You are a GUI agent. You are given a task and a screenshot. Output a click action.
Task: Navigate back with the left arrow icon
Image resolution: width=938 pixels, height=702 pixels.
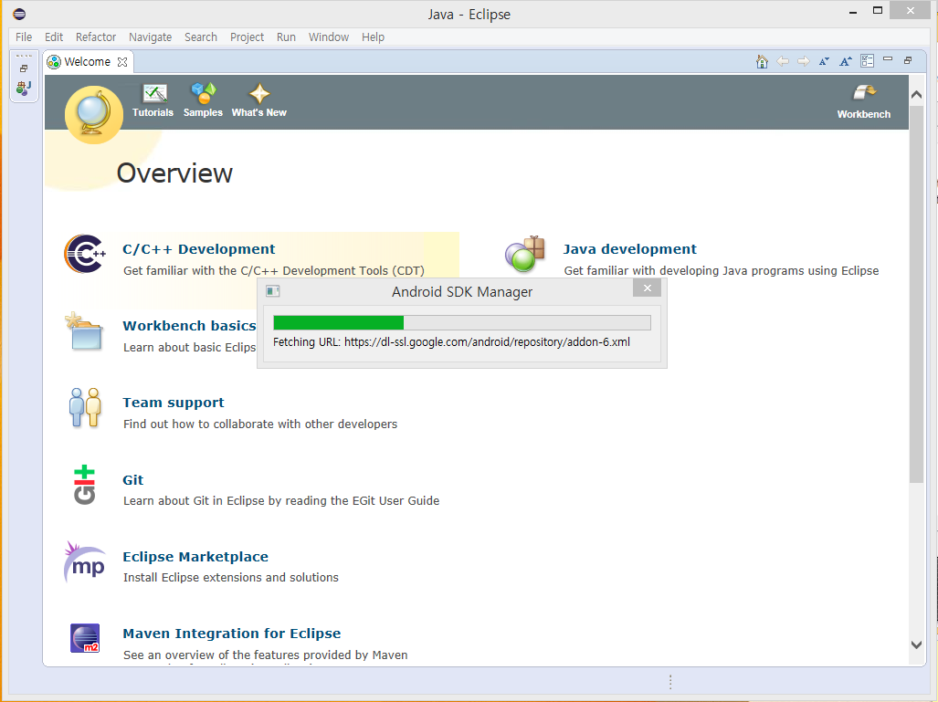[783, 61]
